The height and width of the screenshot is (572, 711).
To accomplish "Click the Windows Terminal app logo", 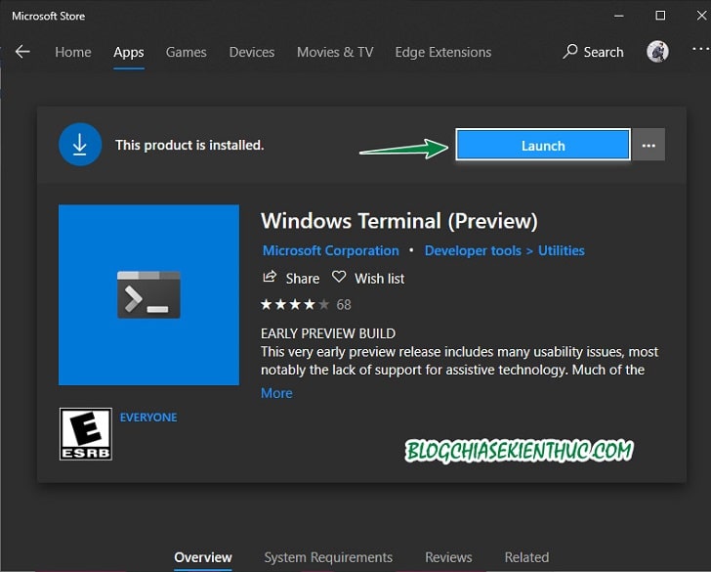I will (x=148, y=294).
